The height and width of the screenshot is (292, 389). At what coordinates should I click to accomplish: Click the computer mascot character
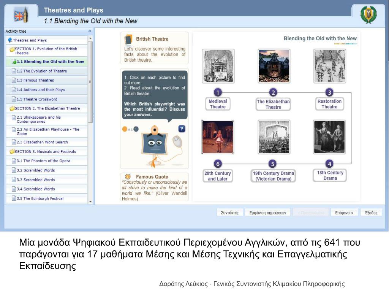(155, 146)
